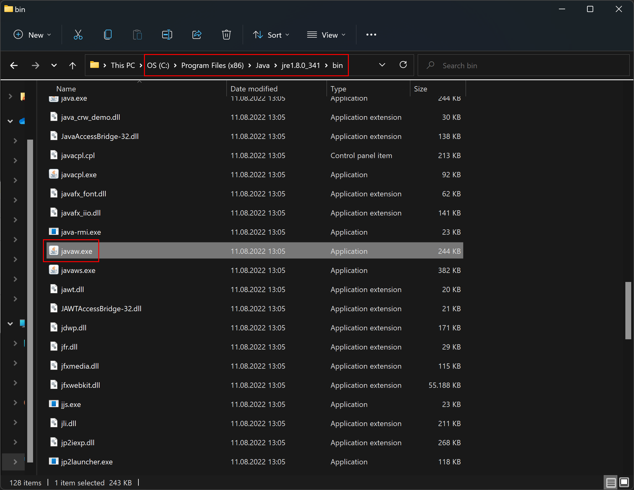
Task: Click the jjs.exe file icon
Action: [x=54, y=404]
